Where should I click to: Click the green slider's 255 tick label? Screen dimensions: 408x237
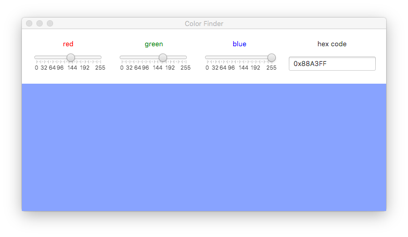185,68
